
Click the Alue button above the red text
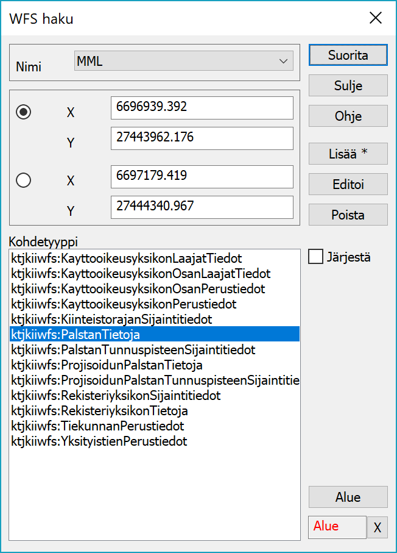pyautogui.click(x=348, y=497)
